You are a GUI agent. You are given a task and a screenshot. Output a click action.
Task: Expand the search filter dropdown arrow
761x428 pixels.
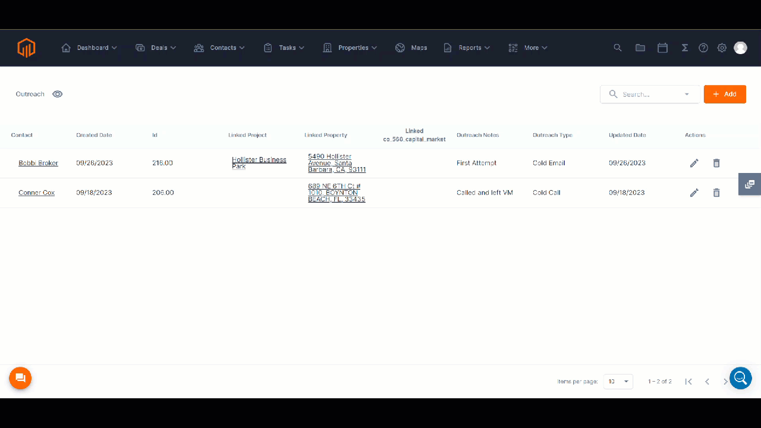coord(687,94)
